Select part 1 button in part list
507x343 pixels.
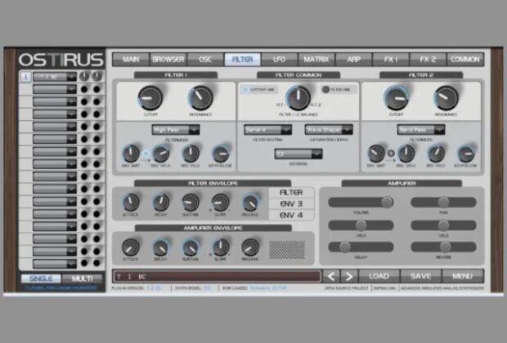pos(25,77)
